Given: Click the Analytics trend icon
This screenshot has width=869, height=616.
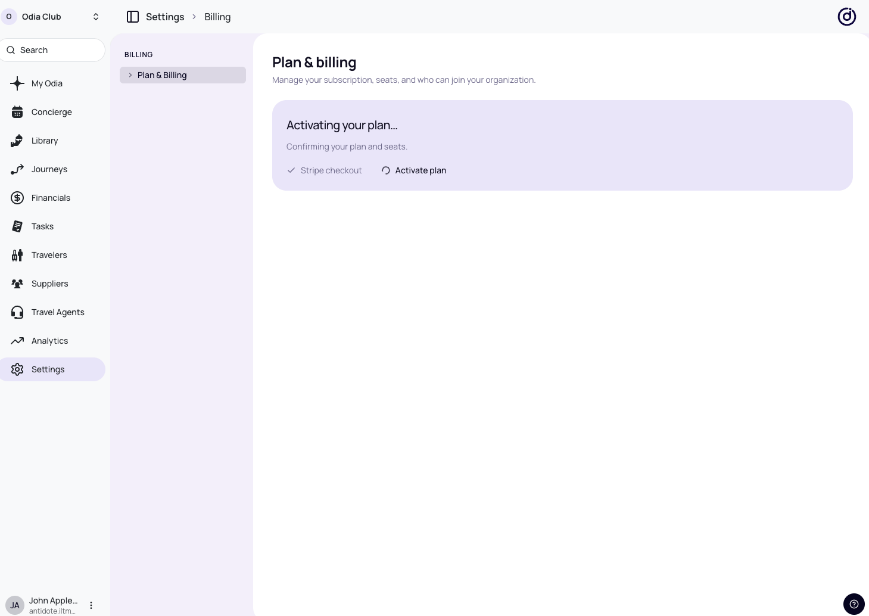Looking at the screenshot, I should click(17, 341).
